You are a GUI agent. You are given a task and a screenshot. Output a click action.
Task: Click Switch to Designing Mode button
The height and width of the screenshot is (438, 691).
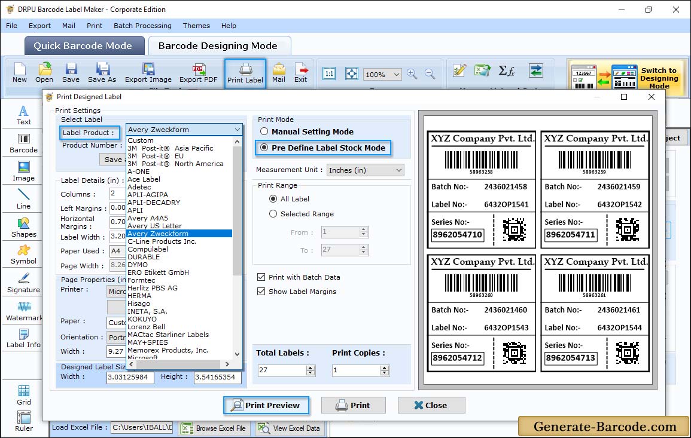[x=627, y=78]
